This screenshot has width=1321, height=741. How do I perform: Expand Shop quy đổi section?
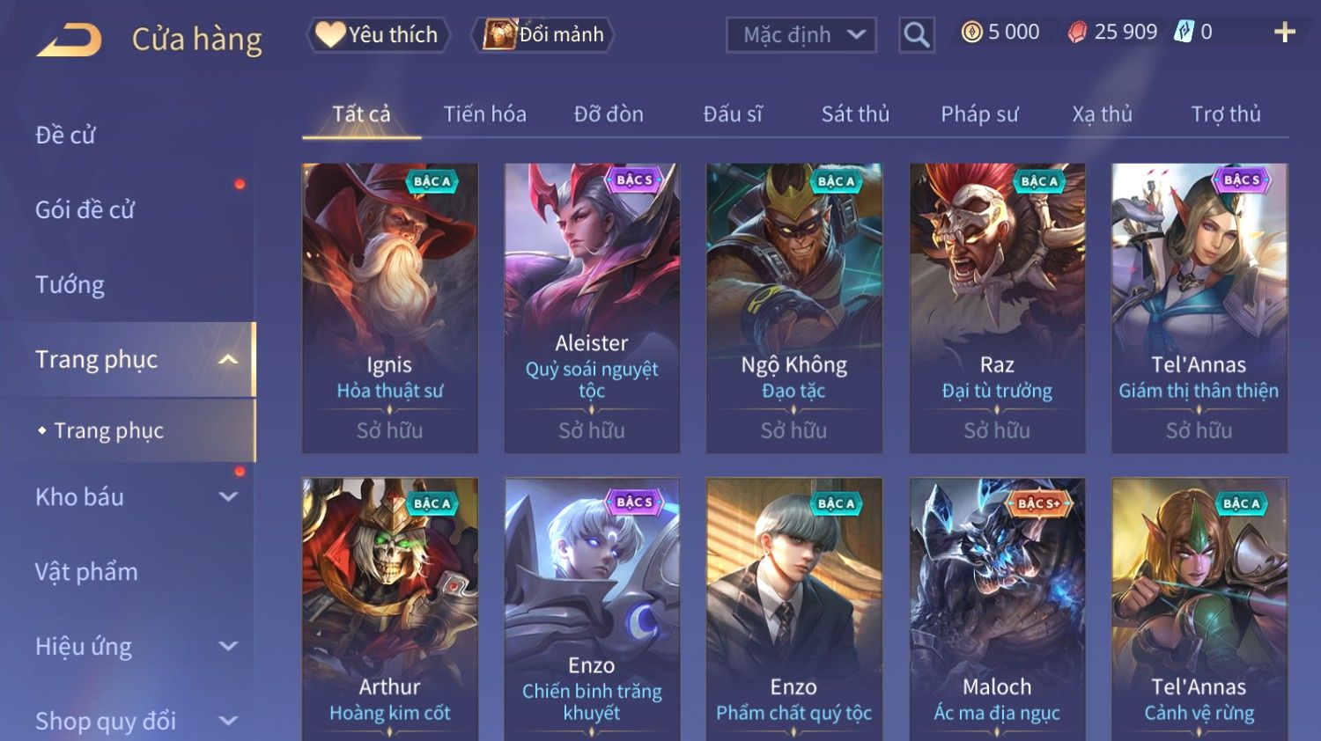coord(228,722)
